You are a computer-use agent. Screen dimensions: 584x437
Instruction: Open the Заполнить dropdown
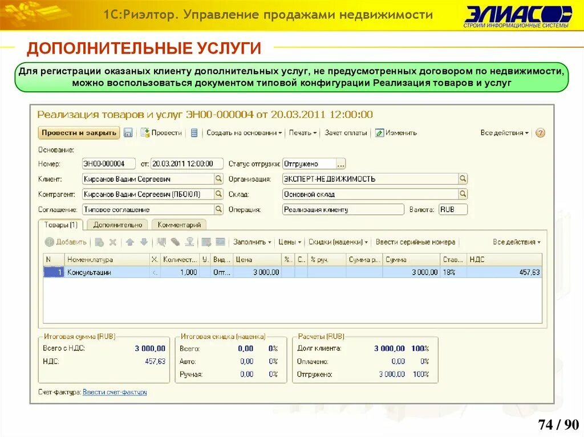click(x=252, y=242)
